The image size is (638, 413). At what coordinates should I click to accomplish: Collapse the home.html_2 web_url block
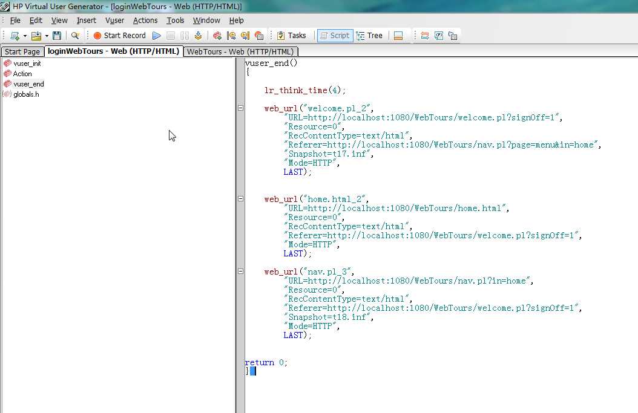[x=240, y=199]
